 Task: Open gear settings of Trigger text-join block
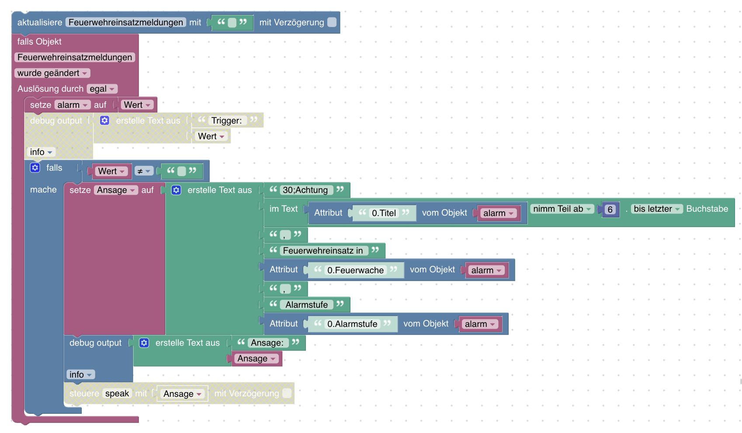[x=104, y=120]
